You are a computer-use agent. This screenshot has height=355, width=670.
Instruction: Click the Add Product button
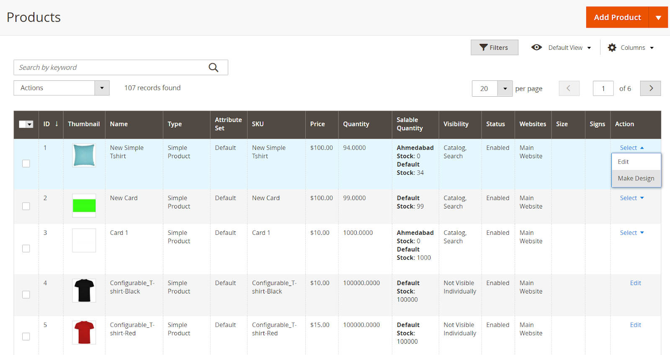point(617,18)
